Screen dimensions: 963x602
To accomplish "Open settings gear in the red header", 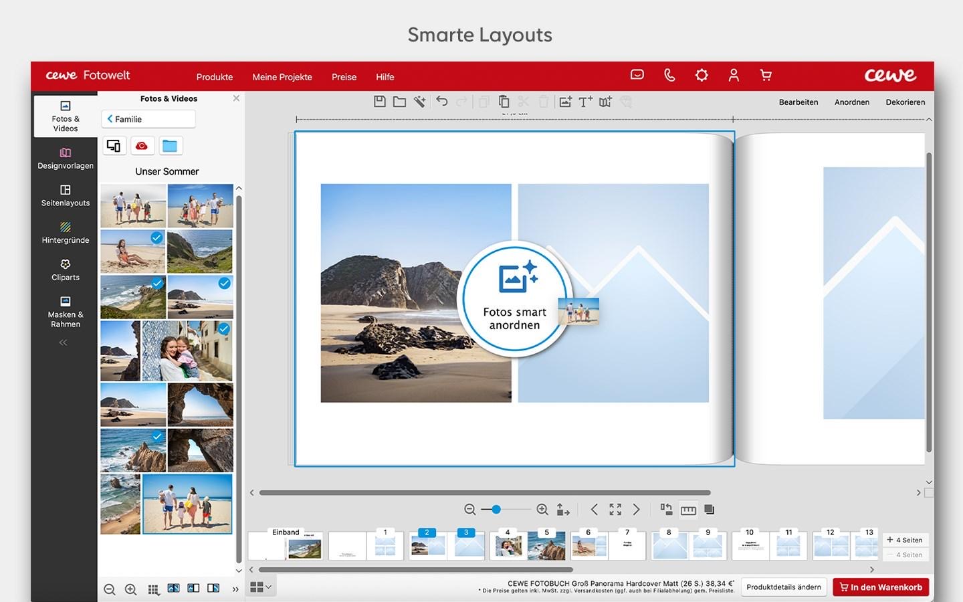I will pyautogui.click(x=702, y=75).
